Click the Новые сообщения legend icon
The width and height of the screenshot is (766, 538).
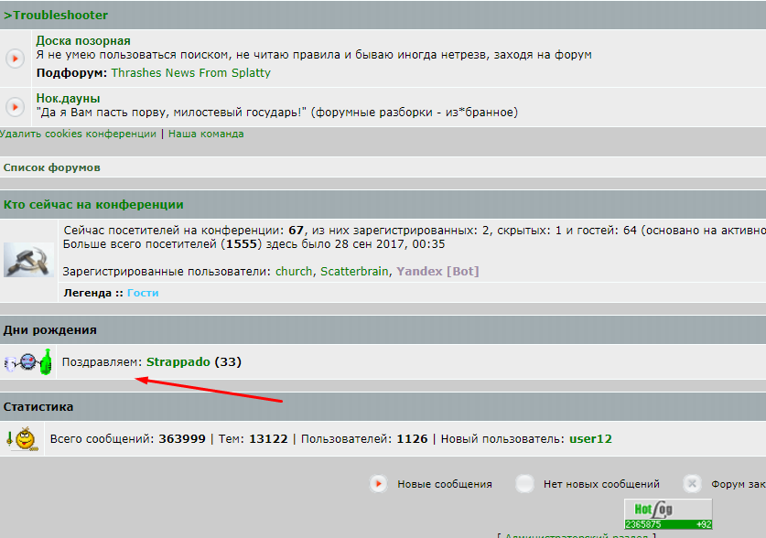pyautogui.click(x=378, y=484)
